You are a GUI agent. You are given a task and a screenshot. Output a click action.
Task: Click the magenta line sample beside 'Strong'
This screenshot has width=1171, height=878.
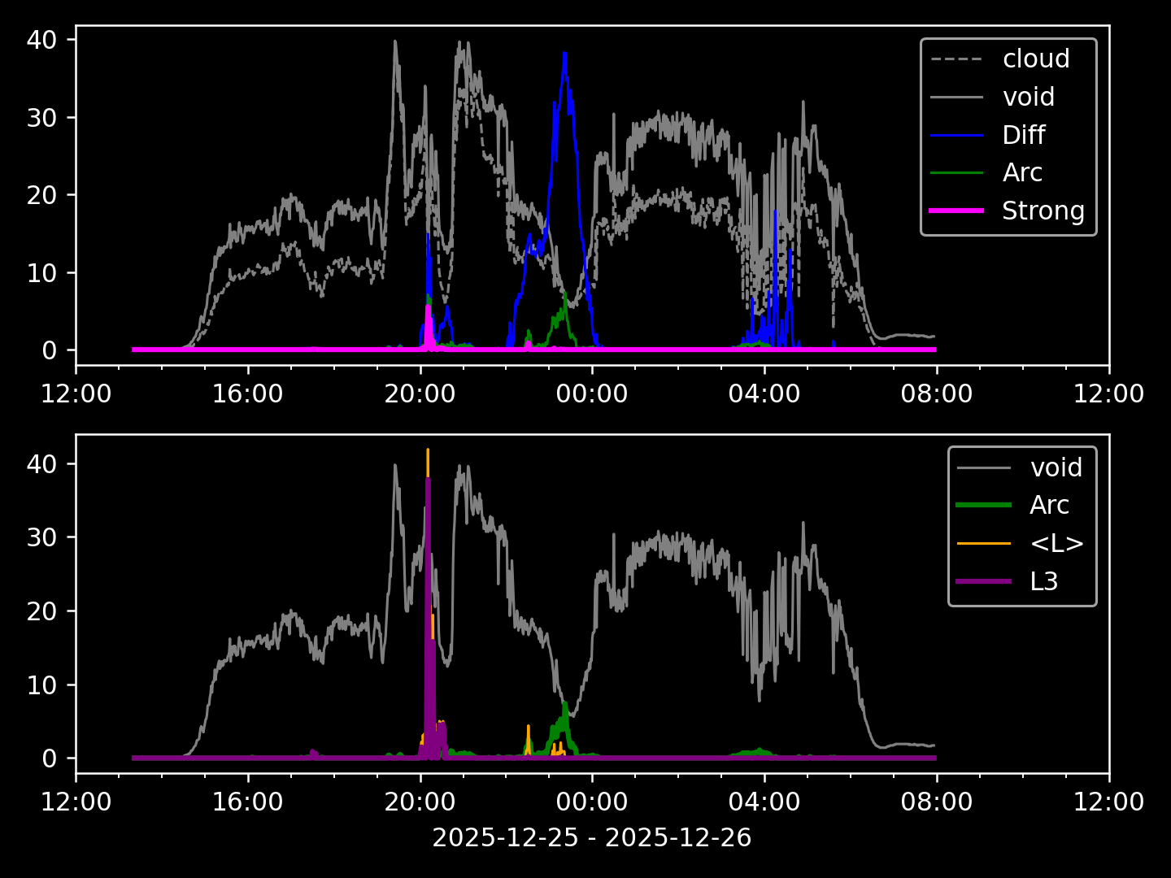point(956,211)
